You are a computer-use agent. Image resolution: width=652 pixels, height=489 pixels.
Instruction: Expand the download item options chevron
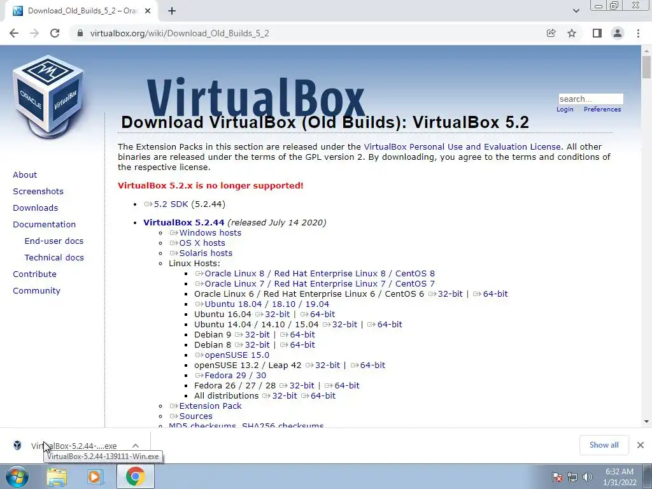136,446
